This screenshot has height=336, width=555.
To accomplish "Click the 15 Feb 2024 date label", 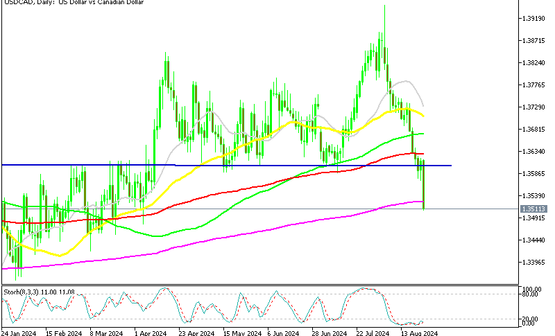I will point(64,333).
